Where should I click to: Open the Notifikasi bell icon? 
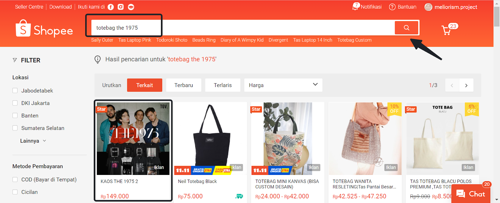click(356, 7)
